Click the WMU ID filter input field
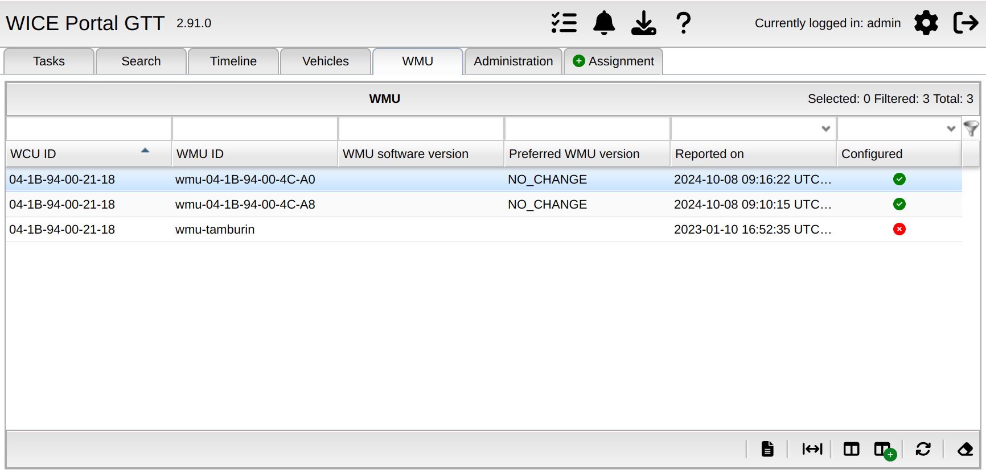986x474 pixels. click(x=254, y=129)
